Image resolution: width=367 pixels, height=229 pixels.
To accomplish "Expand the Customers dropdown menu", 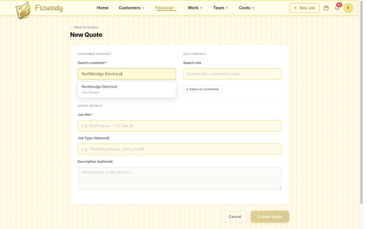I will point(132,8).
